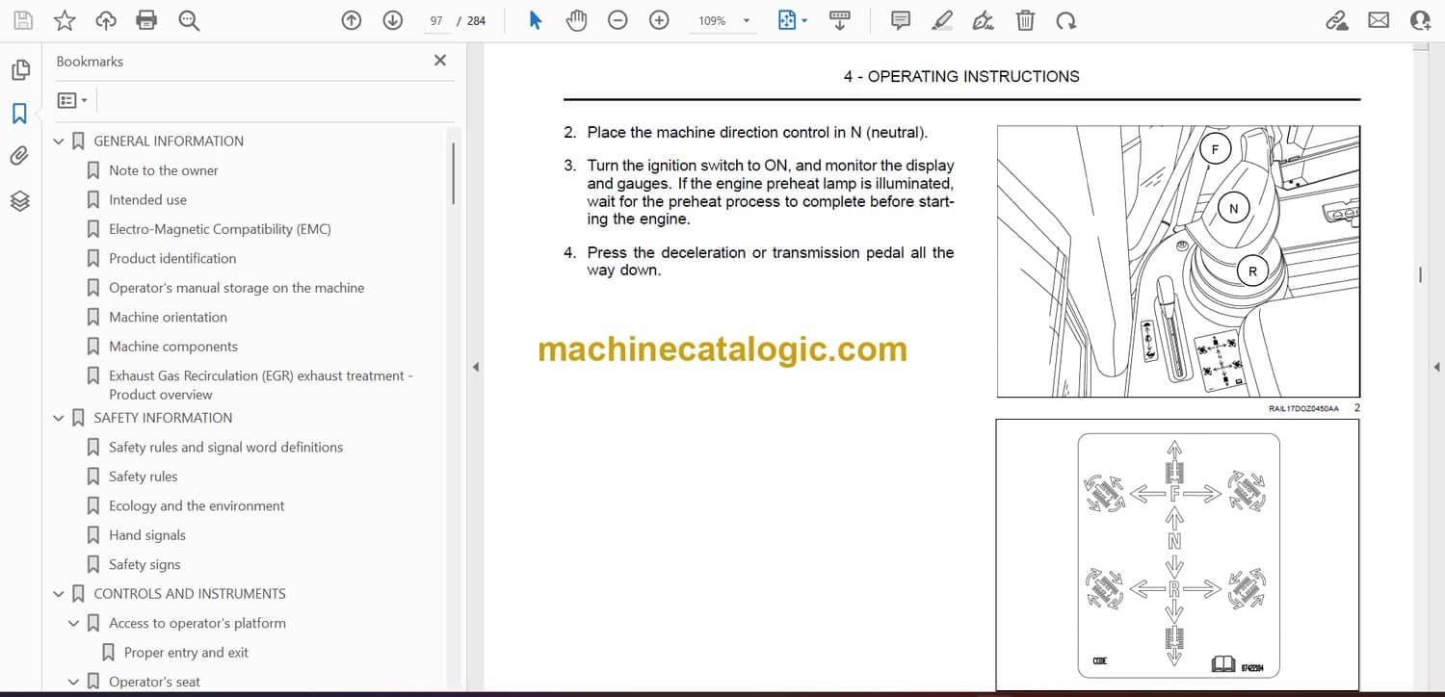Click the page number input field
The width and height of the screenshot is (1445, 697).
click(436, 20)
